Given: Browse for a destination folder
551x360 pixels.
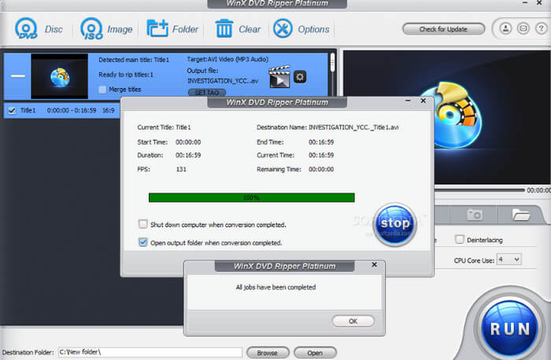Looking at the screenshot, I should tap(268, 353).
